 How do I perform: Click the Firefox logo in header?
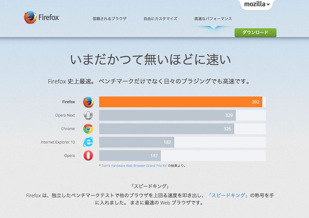point(42,18)
